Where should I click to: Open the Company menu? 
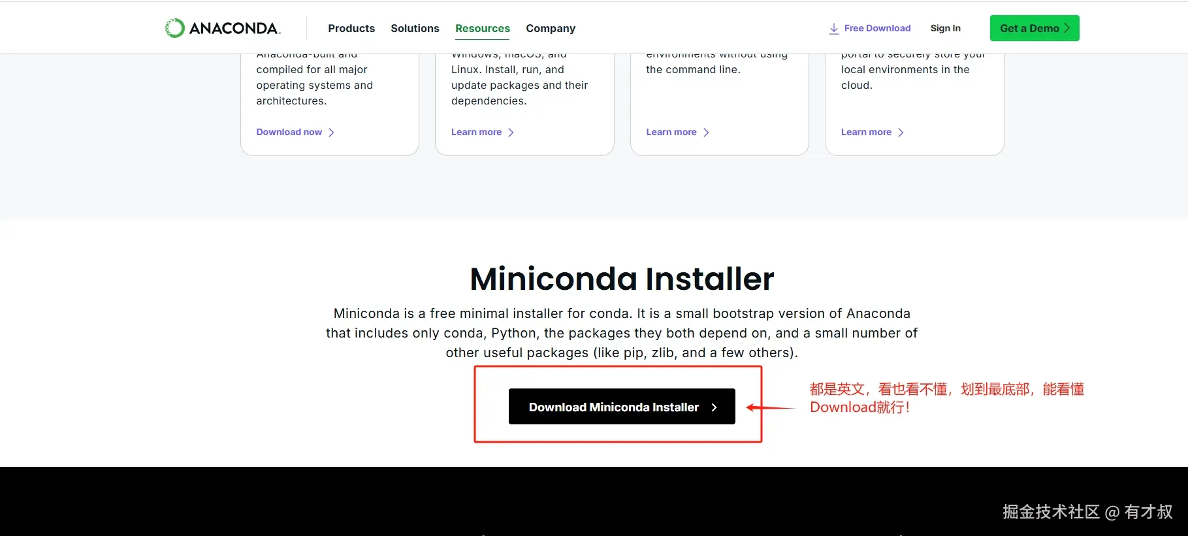click(551, 28)
